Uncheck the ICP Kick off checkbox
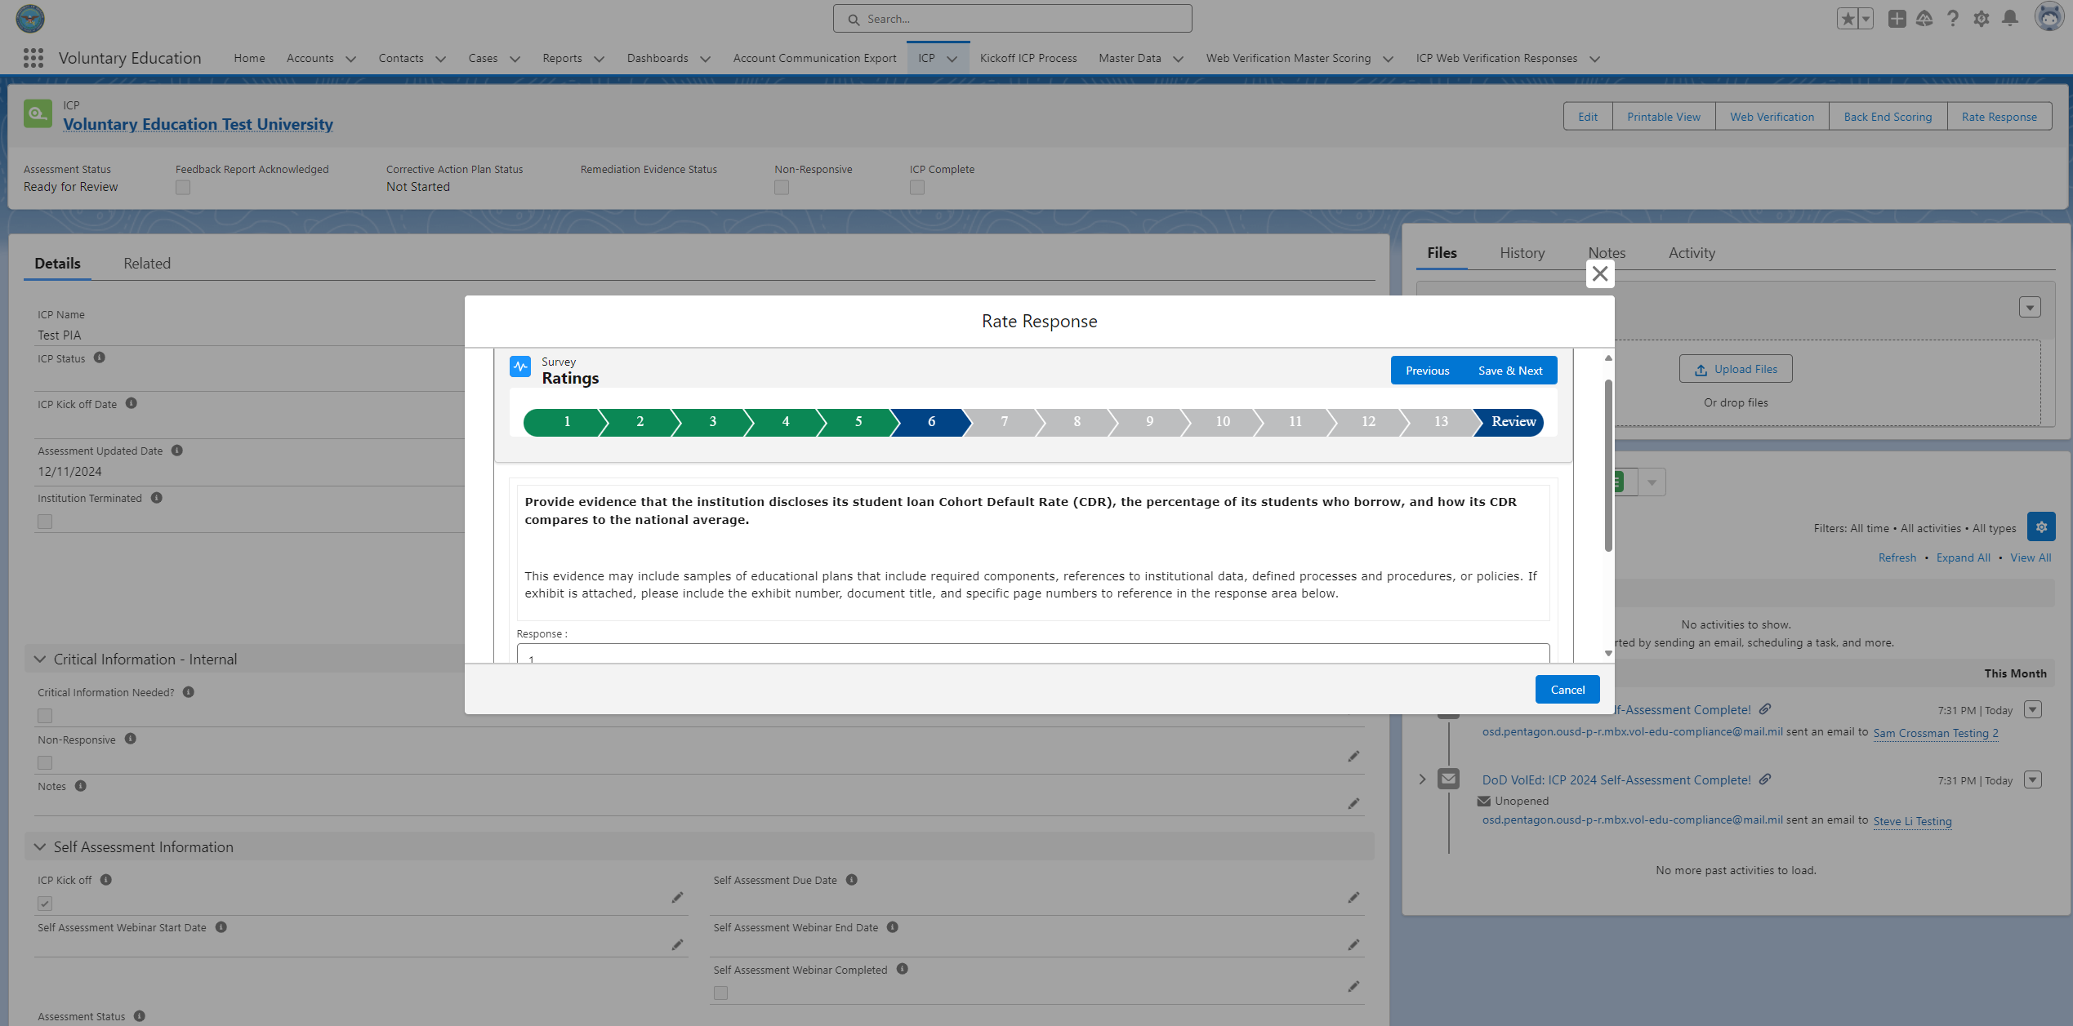Screen dimensions: 2073x1026 click(x=45, y=904)
